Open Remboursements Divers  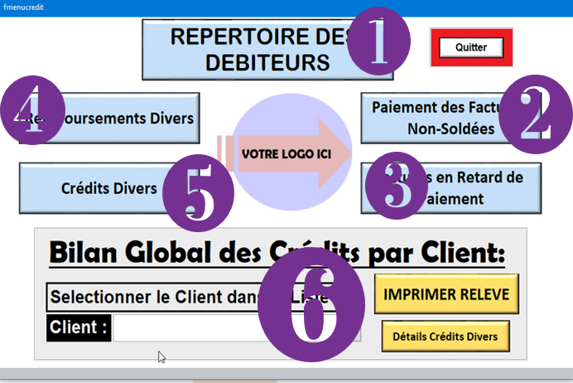[132, 119]
